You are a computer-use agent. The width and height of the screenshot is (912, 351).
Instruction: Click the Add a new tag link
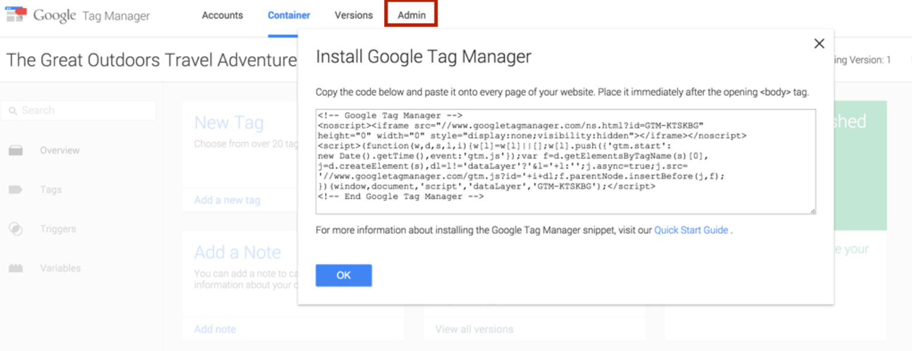coord(227,200)
